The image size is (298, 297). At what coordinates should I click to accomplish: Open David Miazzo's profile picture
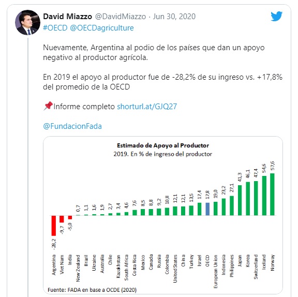point(27,22)
